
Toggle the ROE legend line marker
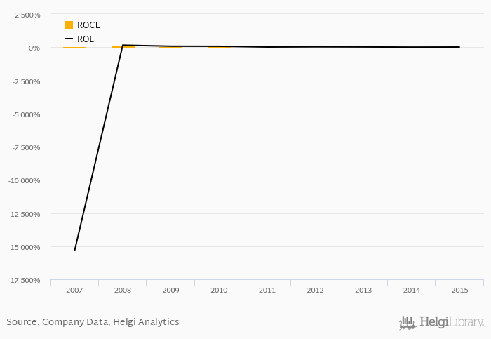(x=69, y=39)
